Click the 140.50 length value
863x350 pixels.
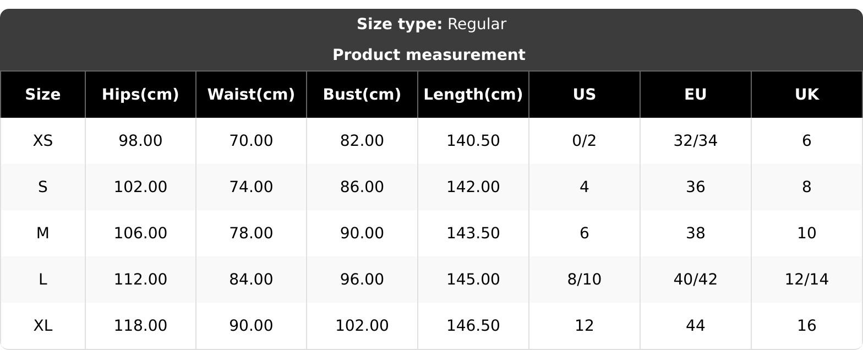pos(473,141)
